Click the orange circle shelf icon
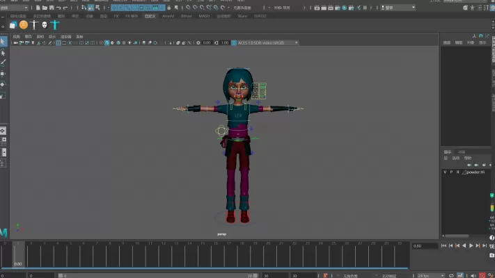495x278 pixels. 24,24
